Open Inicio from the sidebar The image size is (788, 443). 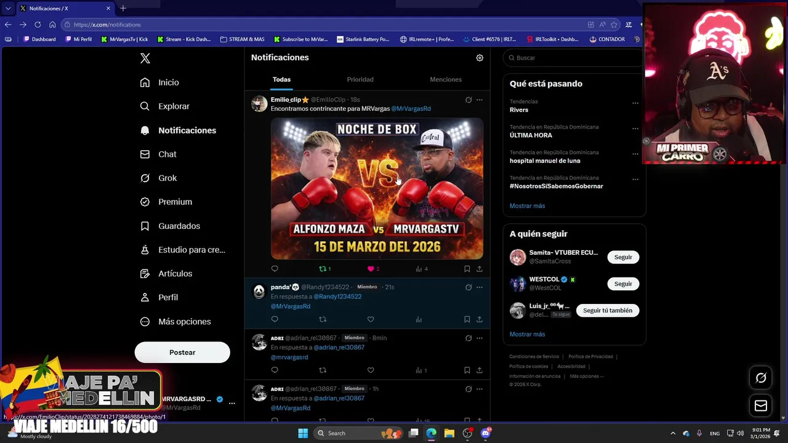point(160,82)
